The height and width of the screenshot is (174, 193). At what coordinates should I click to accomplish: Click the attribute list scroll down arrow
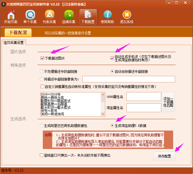click(103, 114)
